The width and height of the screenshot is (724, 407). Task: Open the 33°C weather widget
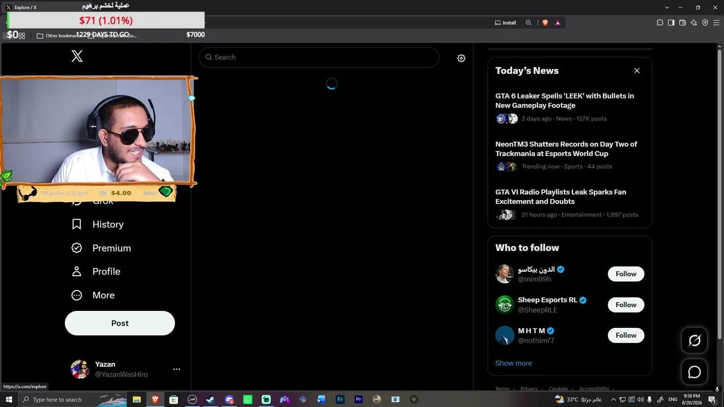point(577,400)
